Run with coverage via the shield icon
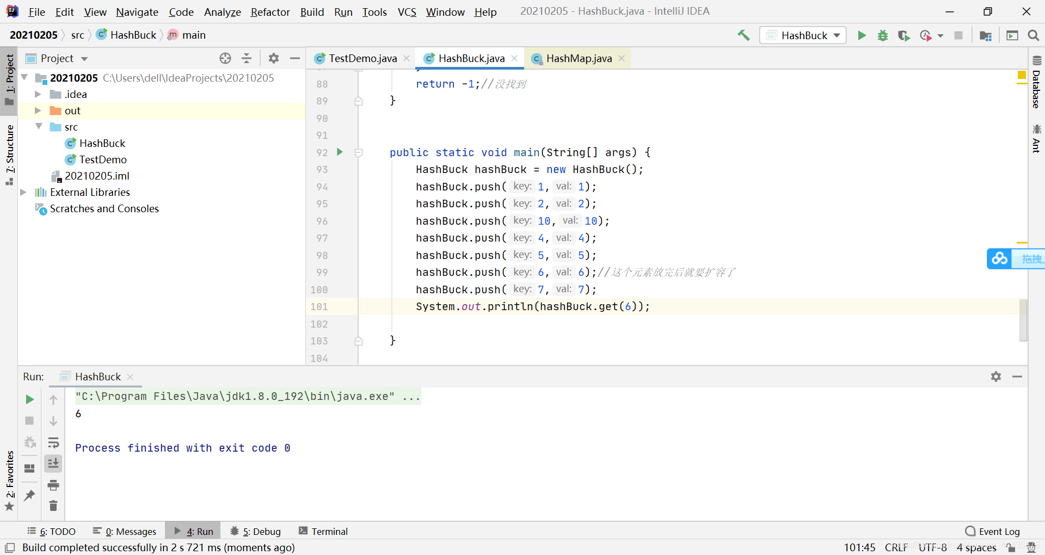The width and height of the screenshot is (1045, 555). [x=904, y=35]
